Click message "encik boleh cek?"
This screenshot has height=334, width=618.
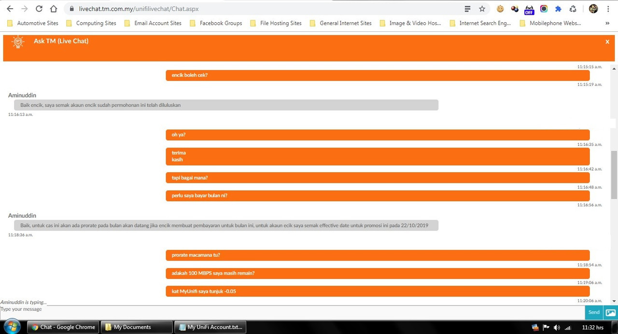[378, 75]
